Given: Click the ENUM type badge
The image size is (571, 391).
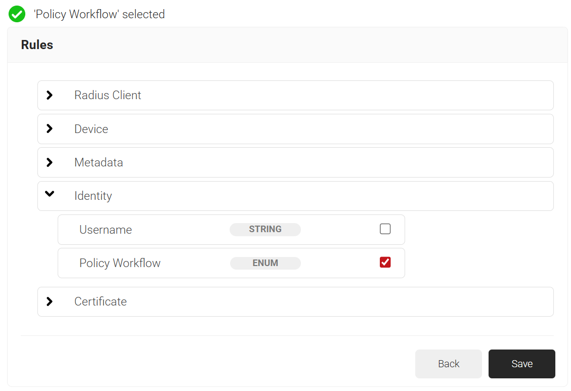Looking at the screenshot, I should 265,263.
